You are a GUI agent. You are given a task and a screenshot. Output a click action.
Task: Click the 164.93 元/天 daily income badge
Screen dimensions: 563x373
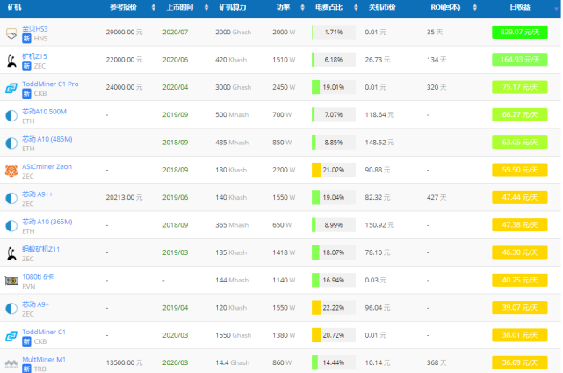[x=520, y=60]
